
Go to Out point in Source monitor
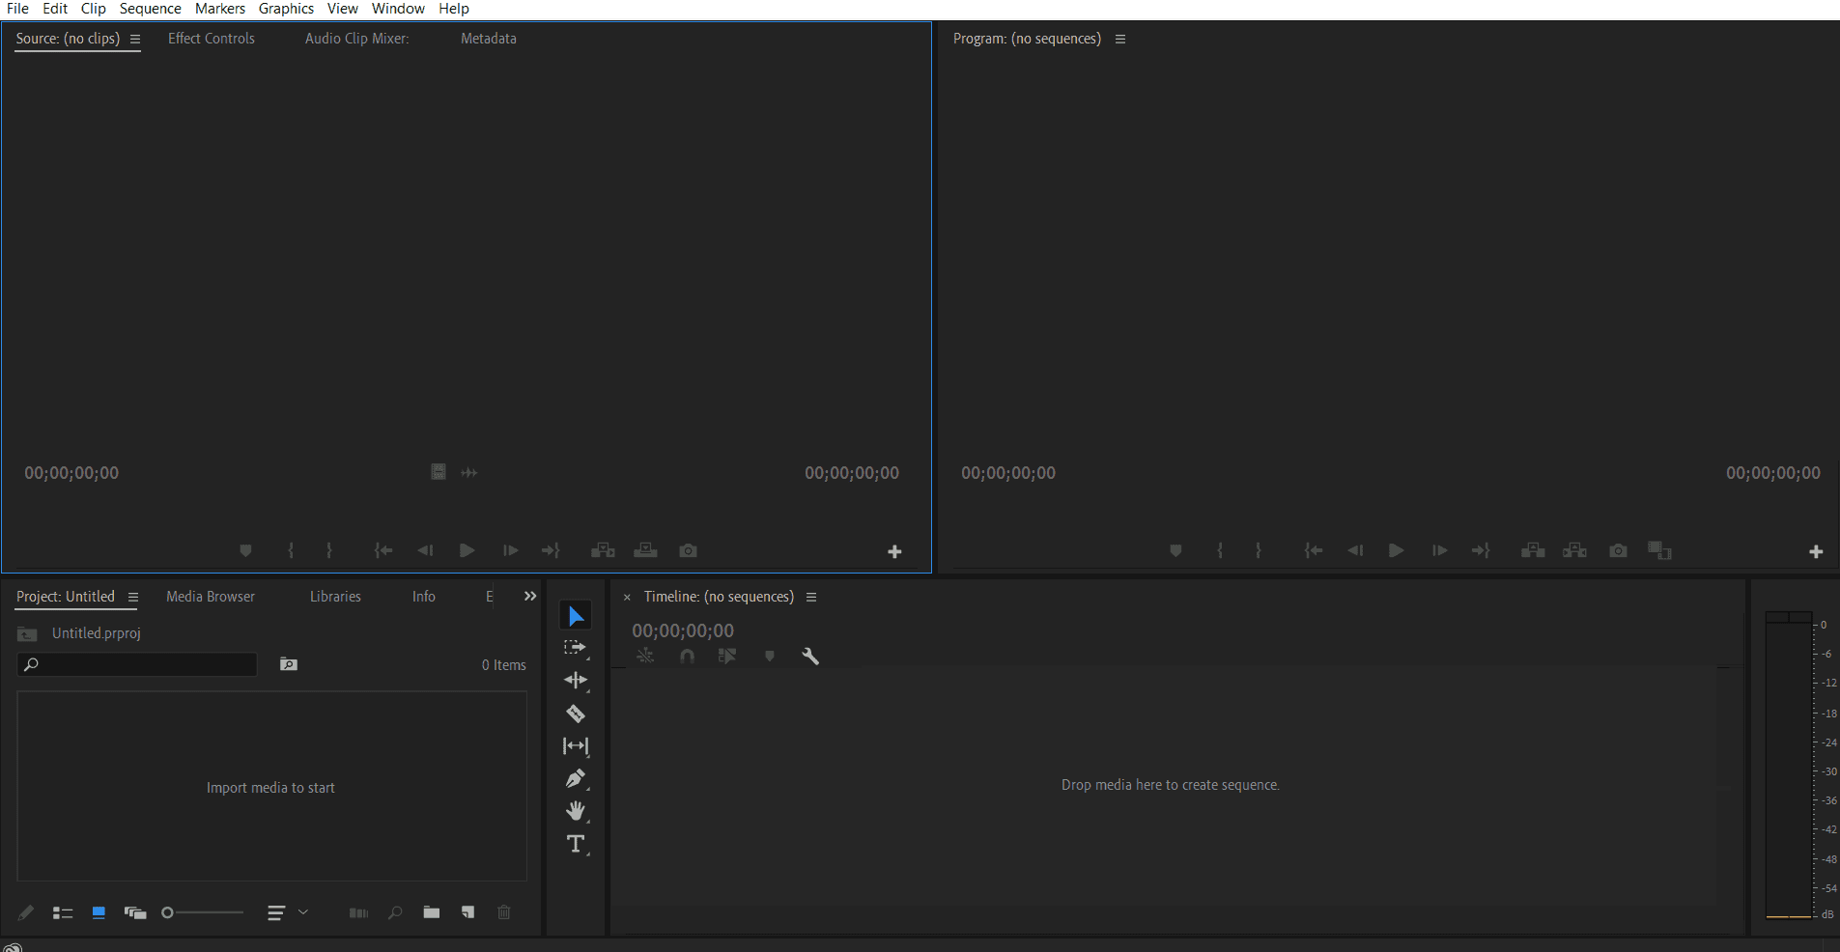(x=551, y=550)
